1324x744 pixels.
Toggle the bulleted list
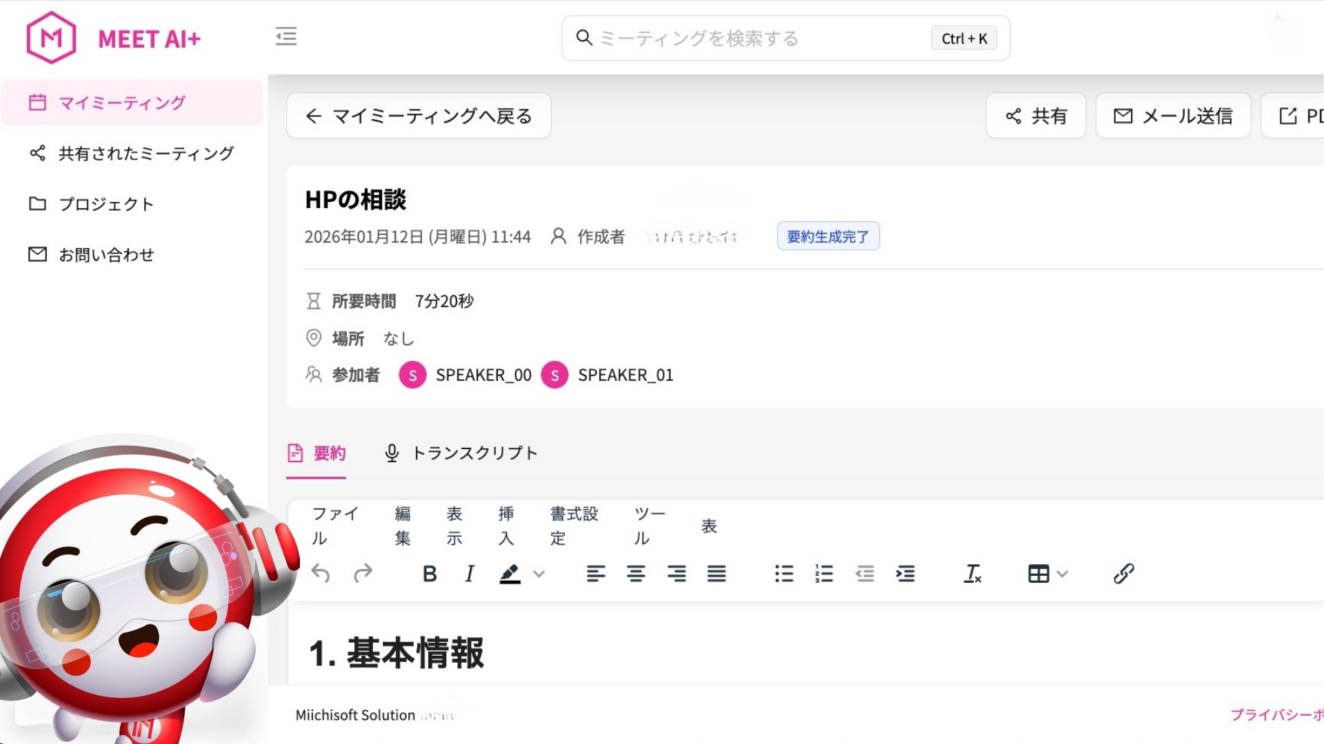tap(784, 573)
